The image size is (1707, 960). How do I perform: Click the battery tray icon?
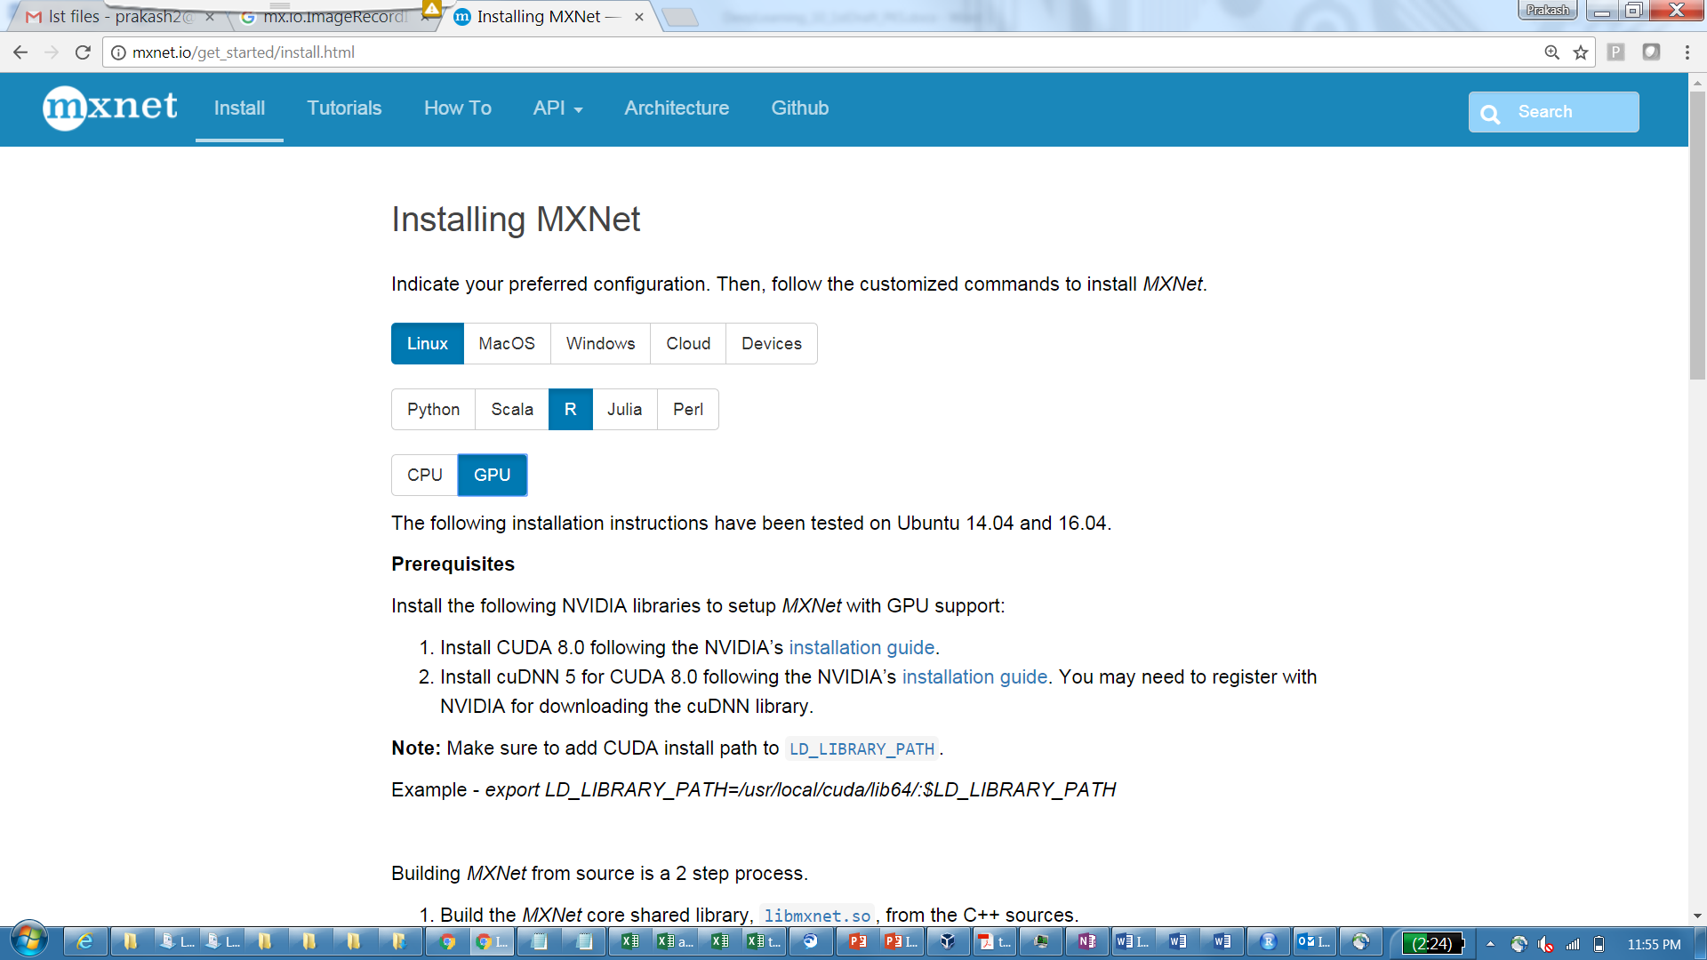point(1599,944)
